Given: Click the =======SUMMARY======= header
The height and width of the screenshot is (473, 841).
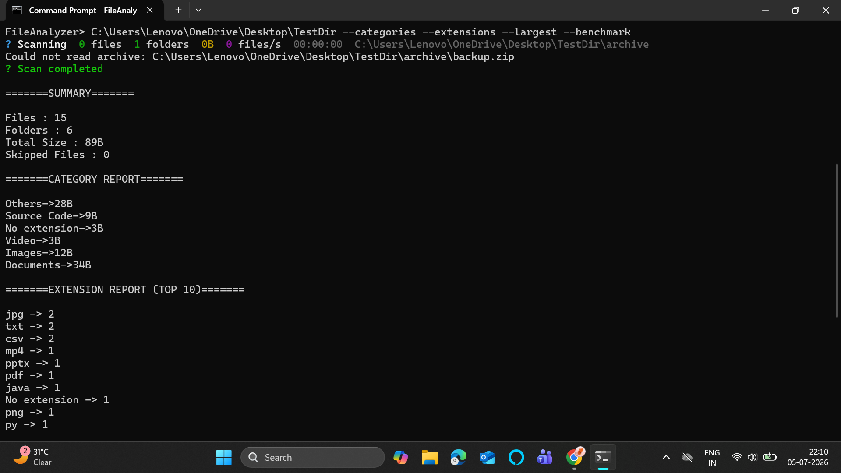Looking at the screenshot, I should point(70,93).
